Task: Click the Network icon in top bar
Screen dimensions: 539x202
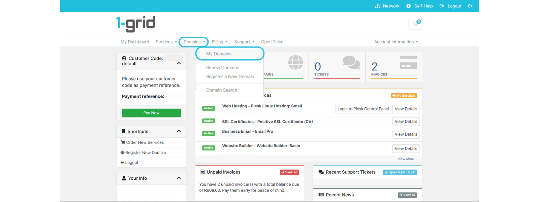Action: 377,6
